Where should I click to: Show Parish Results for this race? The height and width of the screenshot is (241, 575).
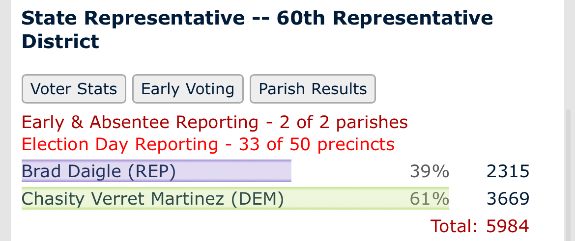pos(313,89)
